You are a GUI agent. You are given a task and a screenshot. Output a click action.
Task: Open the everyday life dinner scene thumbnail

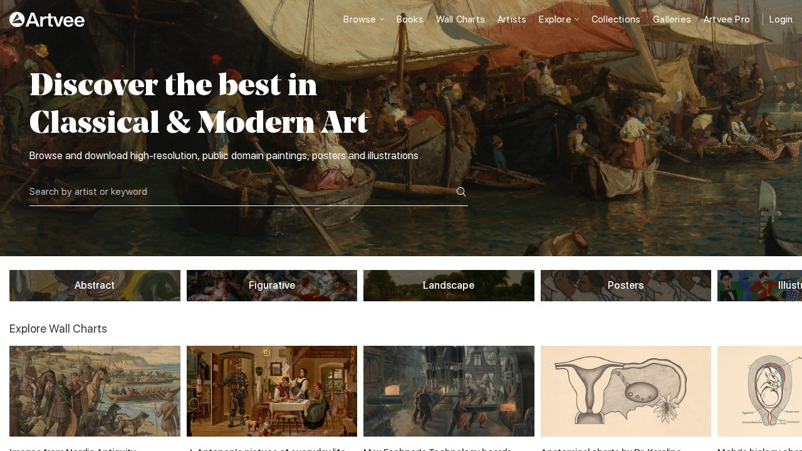[x=272, y=391]
